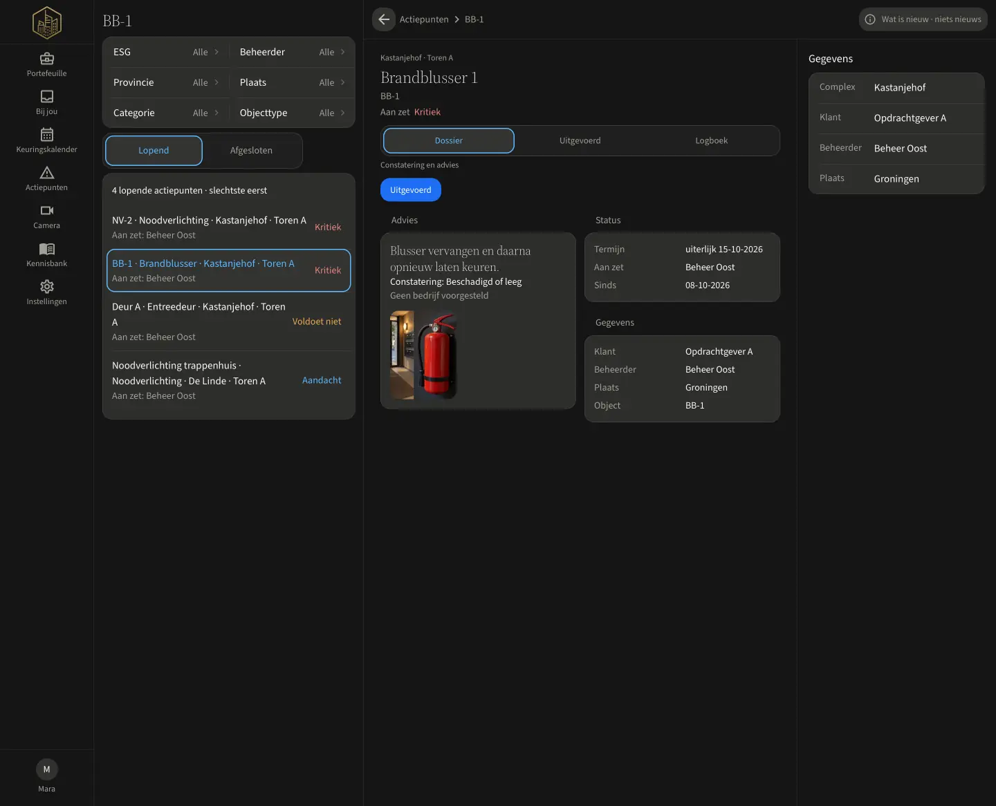996x806 pixels.
Task: Open the Portefeuille briefcase icon
Action: [47, 59]
